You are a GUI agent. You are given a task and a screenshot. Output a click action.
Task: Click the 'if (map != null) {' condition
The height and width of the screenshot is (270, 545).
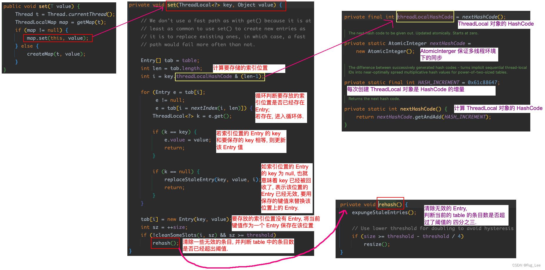pos(41,30)
